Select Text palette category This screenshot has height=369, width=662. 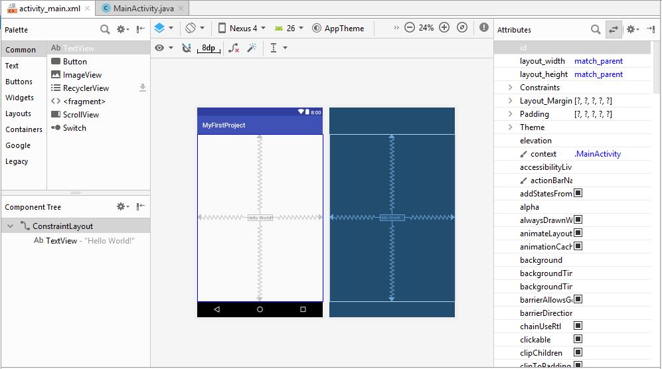[x=24, y=66]
